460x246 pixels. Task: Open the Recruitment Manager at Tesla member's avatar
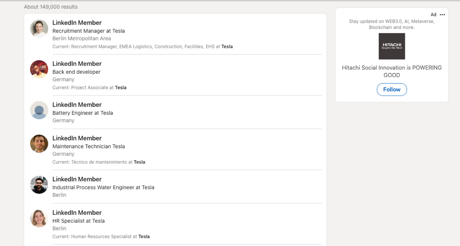click(x=39, y=28)
